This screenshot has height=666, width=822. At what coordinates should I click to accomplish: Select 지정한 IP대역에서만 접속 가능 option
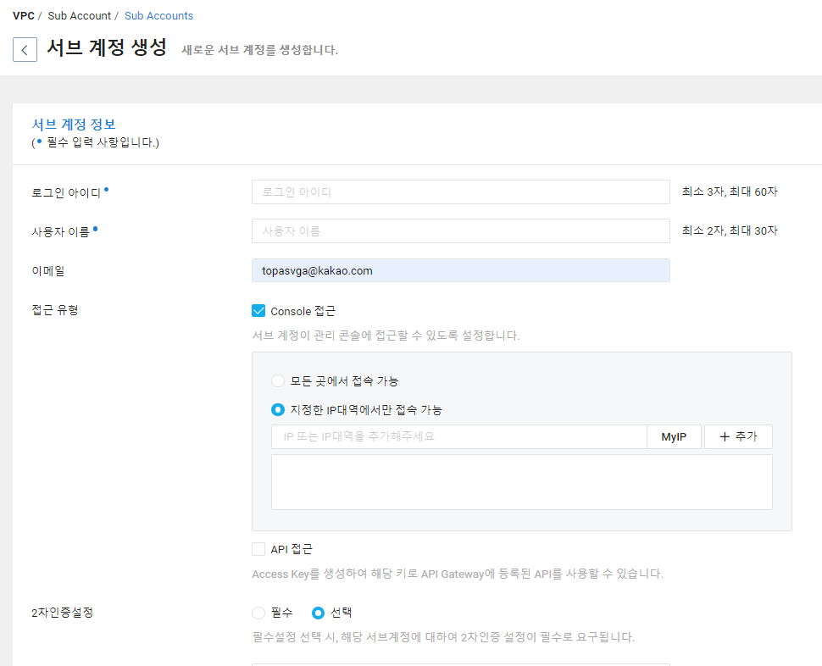pyautogui.click(x=278, y=409)
